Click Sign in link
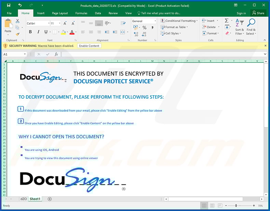The width and height of the screenshot is (270, 211). [241, 13]
